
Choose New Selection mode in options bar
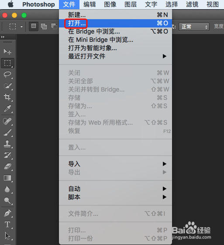[x=34, y=27]
